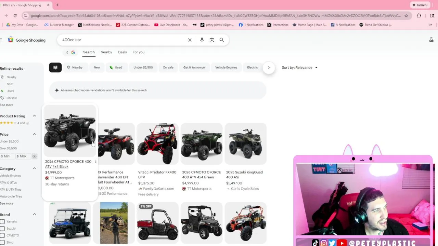Close the 400cc atv browser tab

[x=48, y=5]
